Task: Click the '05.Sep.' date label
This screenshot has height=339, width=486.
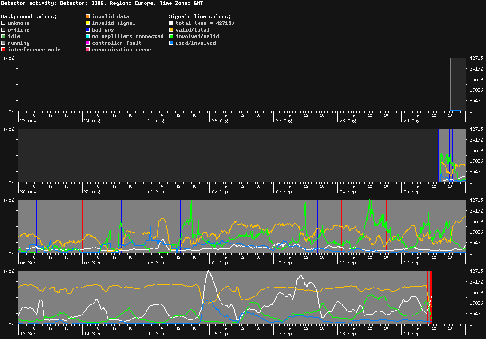Action: [x=413, y=192]
